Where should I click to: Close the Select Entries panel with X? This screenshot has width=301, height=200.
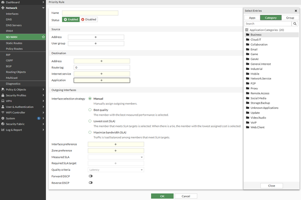click(295, 11)
